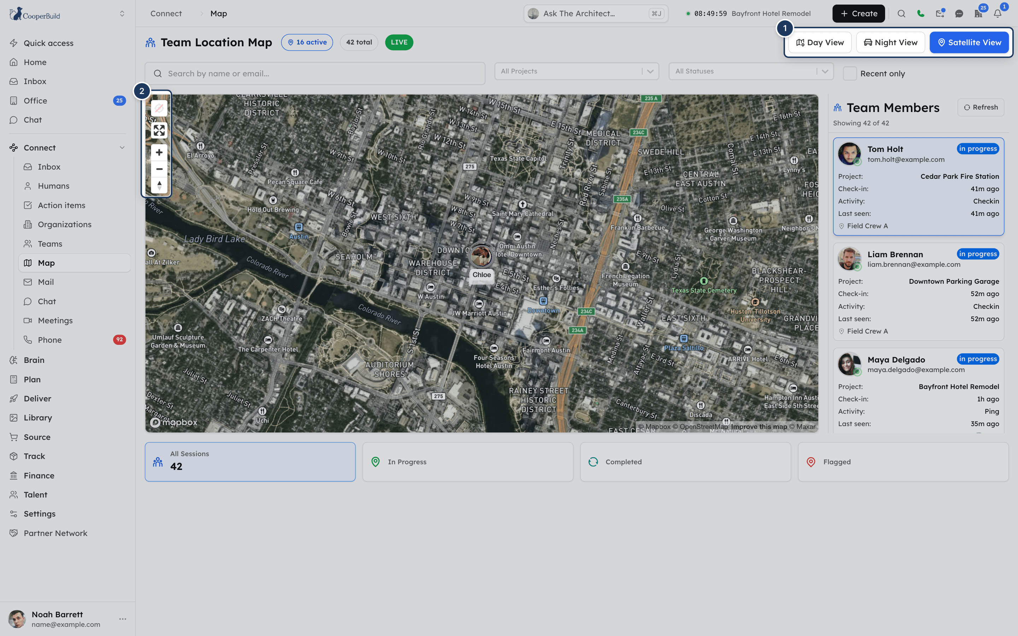The image size is (1018, 636).
Task: Open the notifications bell icon
Action: point(997,13)
